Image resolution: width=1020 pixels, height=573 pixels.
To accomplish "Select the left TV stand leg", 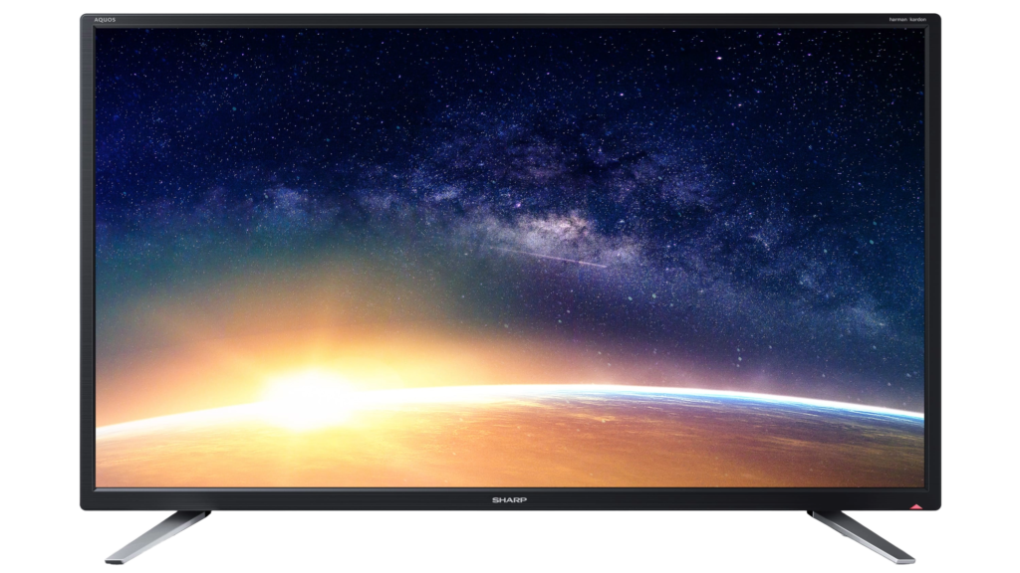I will point(159,535).
